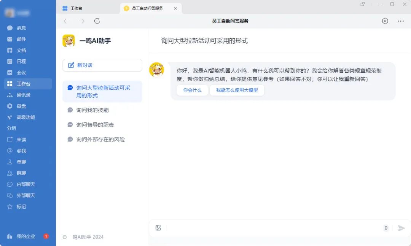Open the three-dot more options menu

coord(400,21)
